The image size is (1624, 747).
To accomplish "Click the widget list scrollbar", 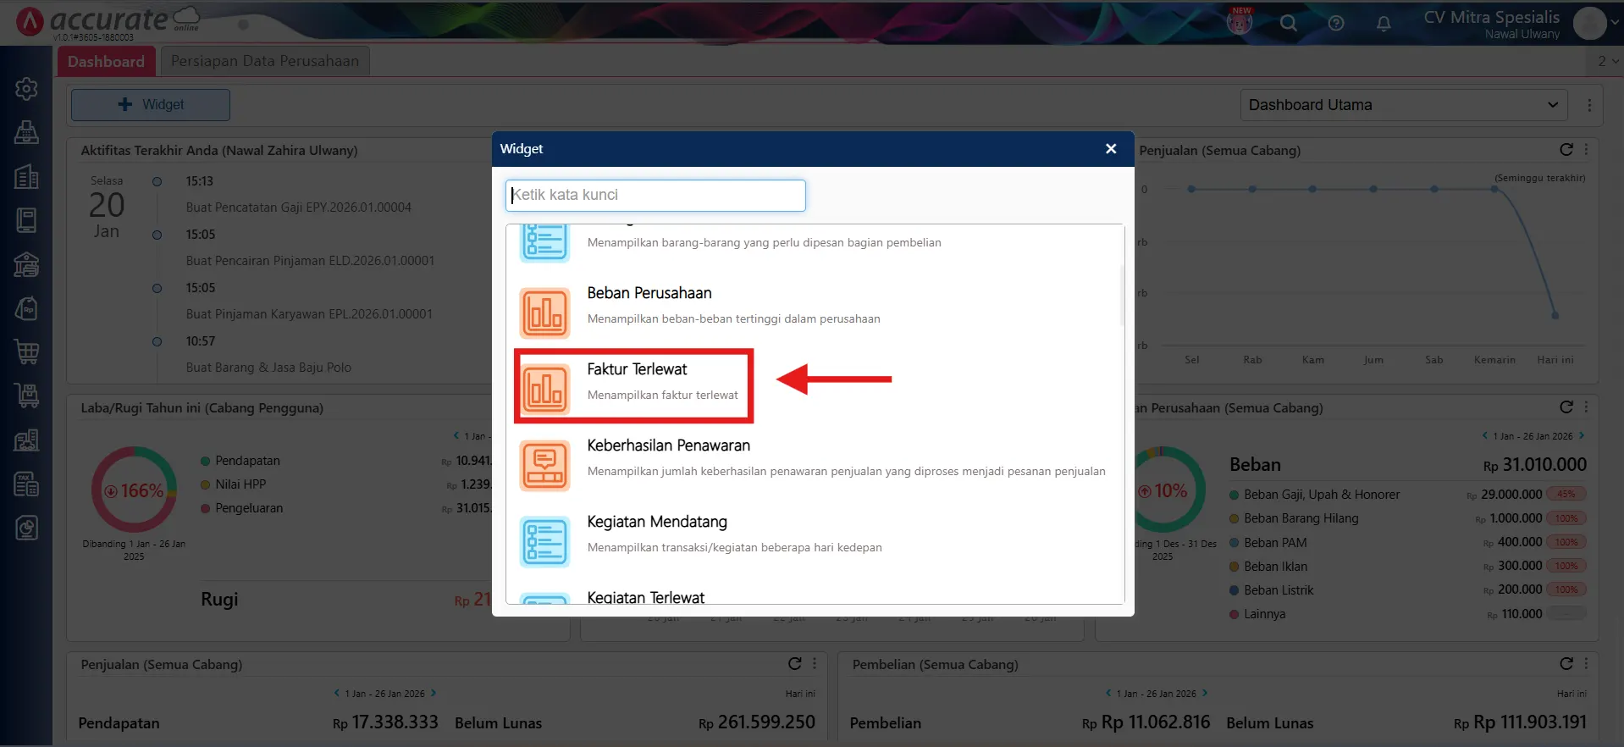I will [x=1122, y=296].
